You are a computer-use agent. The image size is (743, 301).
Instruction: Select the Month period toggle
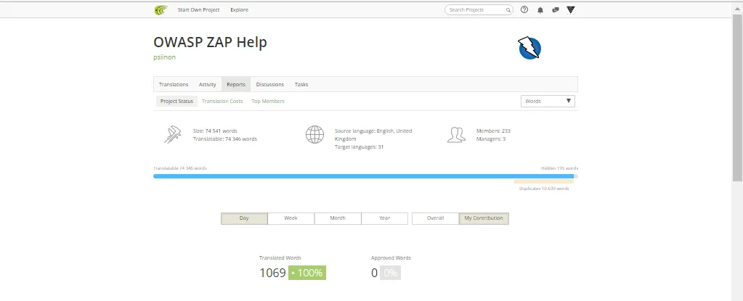tap(338, 218)
